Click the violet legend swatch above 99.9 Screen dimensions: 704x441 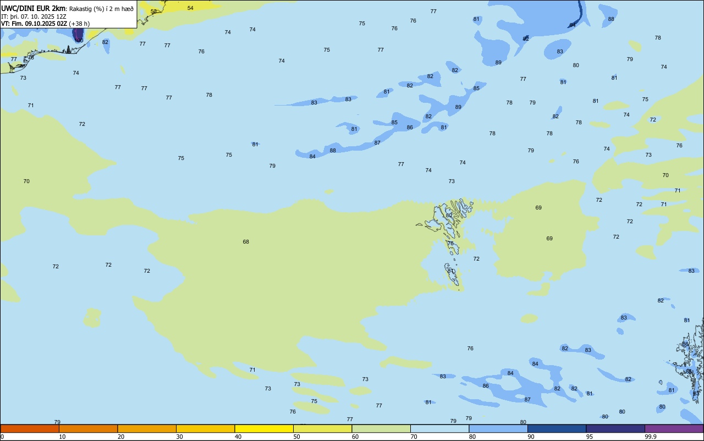674,428
